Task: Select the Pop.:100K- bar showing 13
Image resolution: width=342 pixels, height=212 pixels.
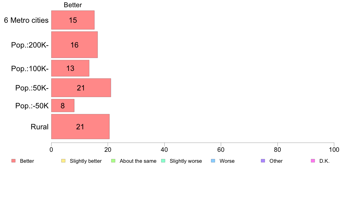Action: pos(70,68)
